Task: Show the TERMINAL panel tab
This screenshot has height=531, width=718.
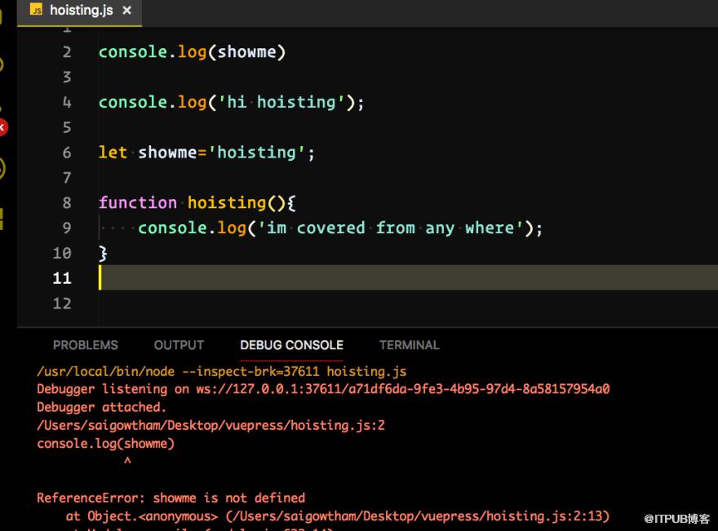Action: (x=410, y=345)
